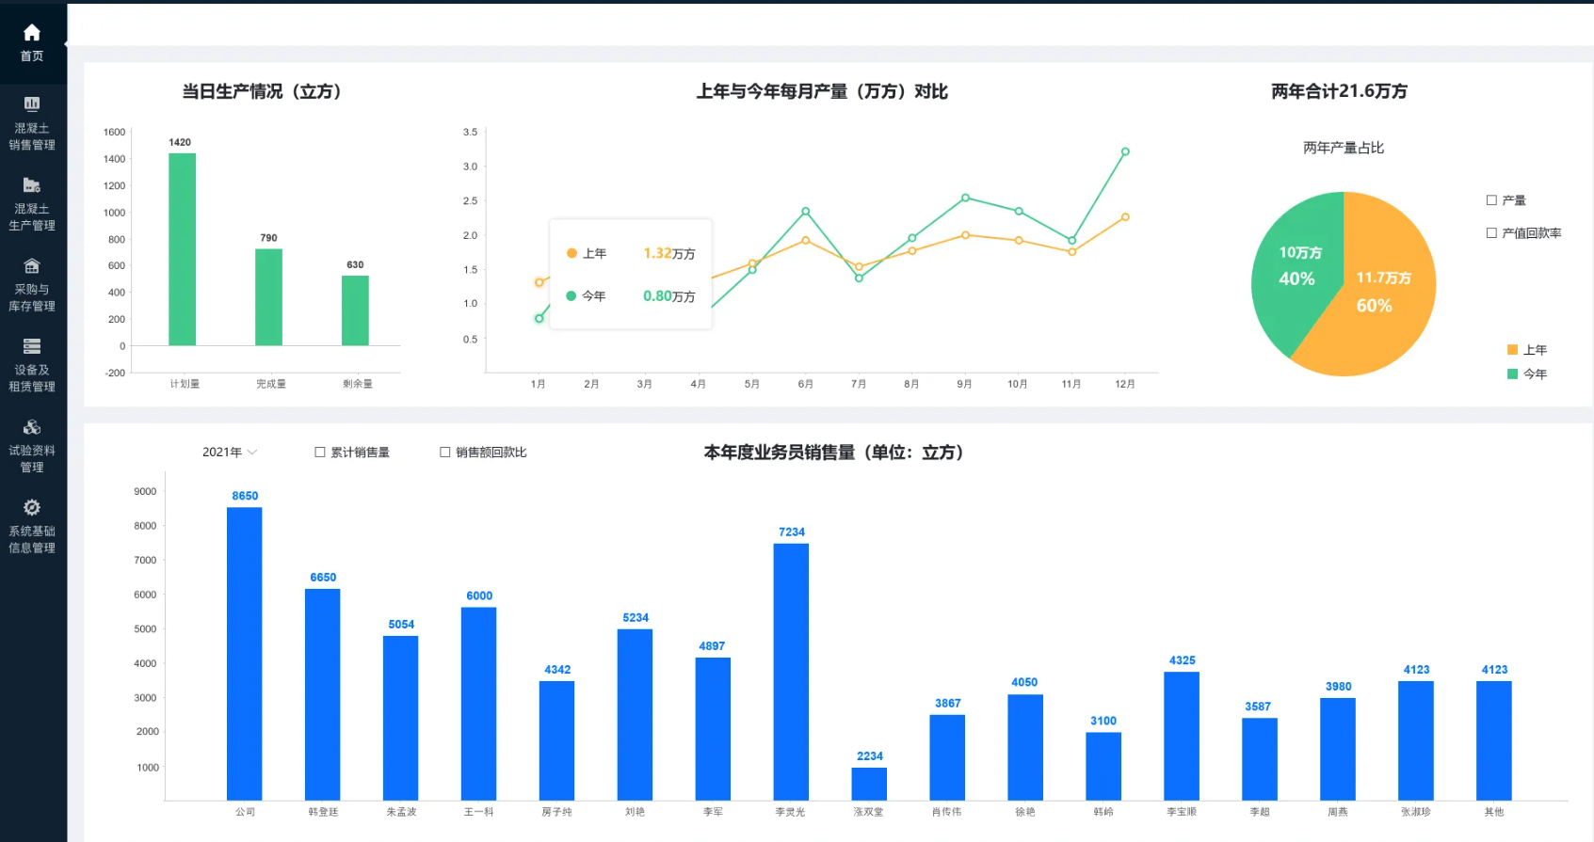
Task: Select the 3100 sales bar
Action: (x=1103, y=766)
